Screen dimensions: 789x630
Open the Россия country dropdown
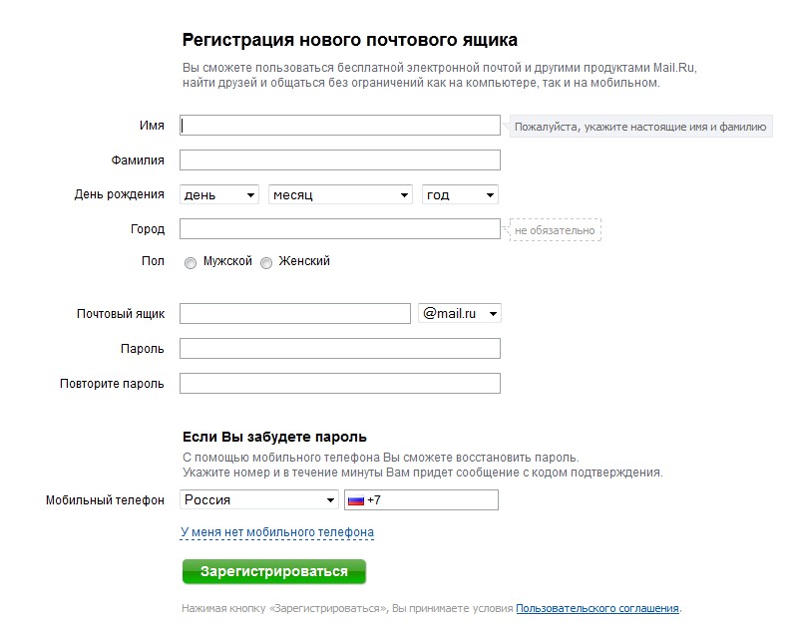pyautogui.click(x=259, y=500)
